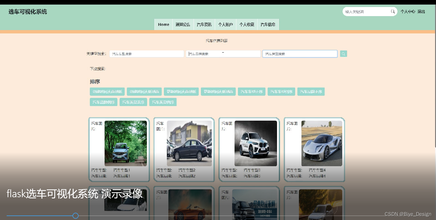The width and height of the screenshot is (436, 220).
Task: Open the red convertible car thumbnail
Action: click(x=190, y=204)
